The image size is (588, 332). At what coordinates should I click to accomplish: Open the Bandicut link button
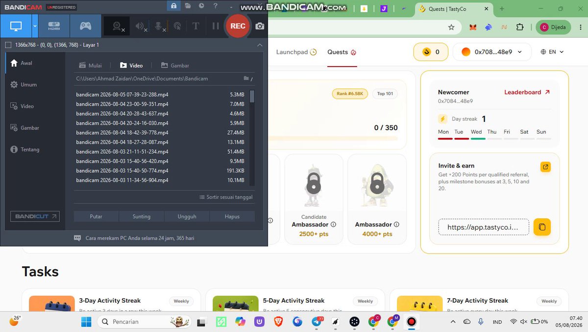pyautogui.click(x=35, y=216)
